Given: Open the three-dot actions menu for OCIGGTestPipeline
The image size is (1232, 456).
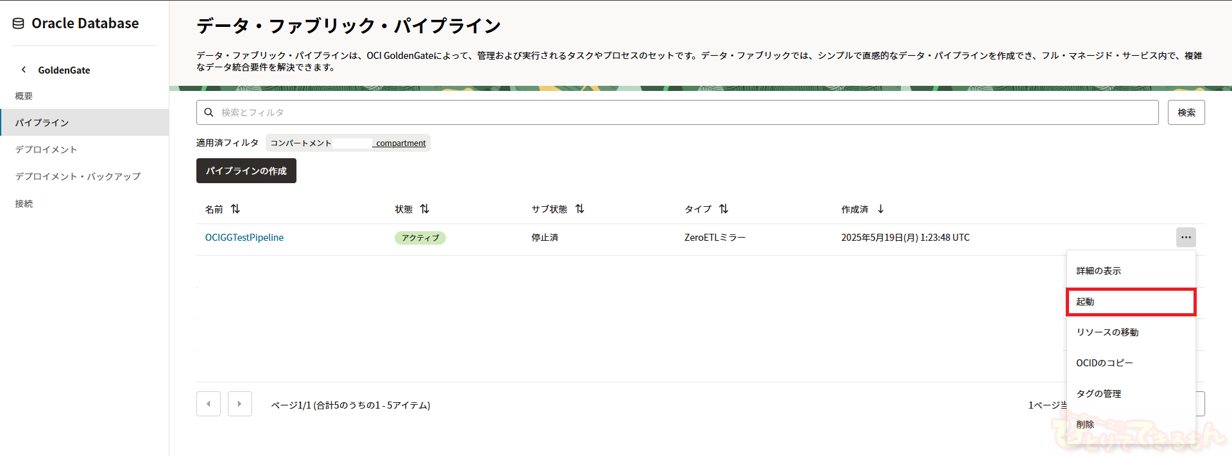Looking at the screenshot, I should click(x=1186, y=238).
